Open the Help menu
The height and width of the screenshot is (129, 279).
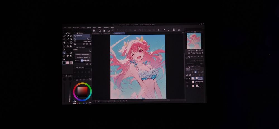click(x=112, y=28)
